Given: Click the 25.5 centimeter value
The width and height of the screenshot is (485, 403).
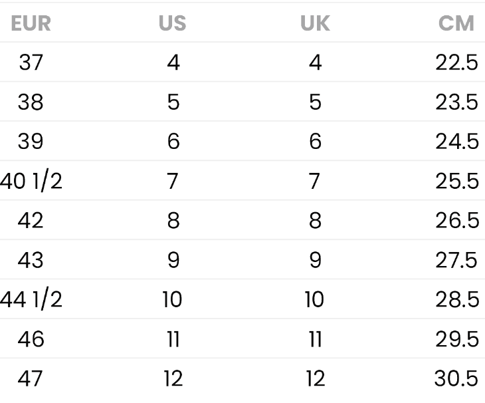Looking at the screenshot, I should (457, 181).
